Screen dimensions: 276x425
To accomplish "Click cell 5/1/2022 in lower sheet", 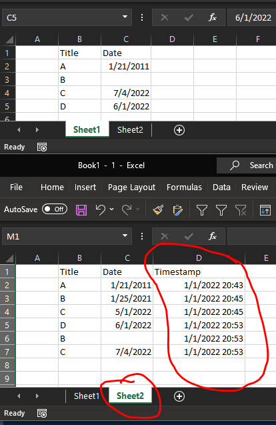I will pos(127,312).
